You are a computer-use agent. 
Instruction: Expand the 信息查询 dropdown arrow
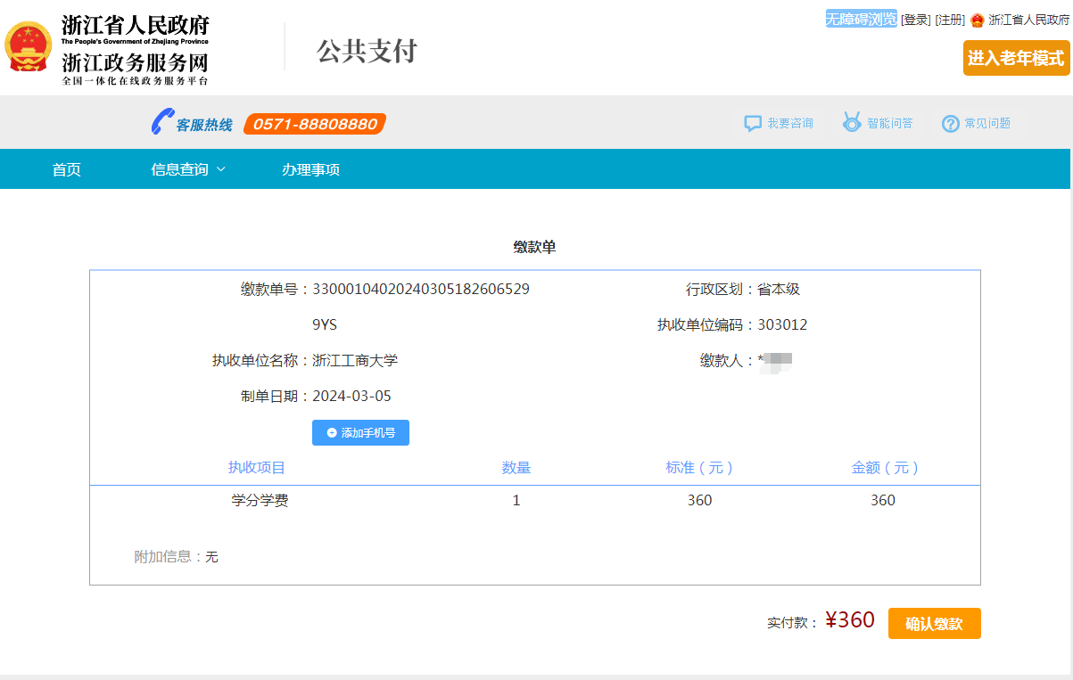click(x=221, y=169)
